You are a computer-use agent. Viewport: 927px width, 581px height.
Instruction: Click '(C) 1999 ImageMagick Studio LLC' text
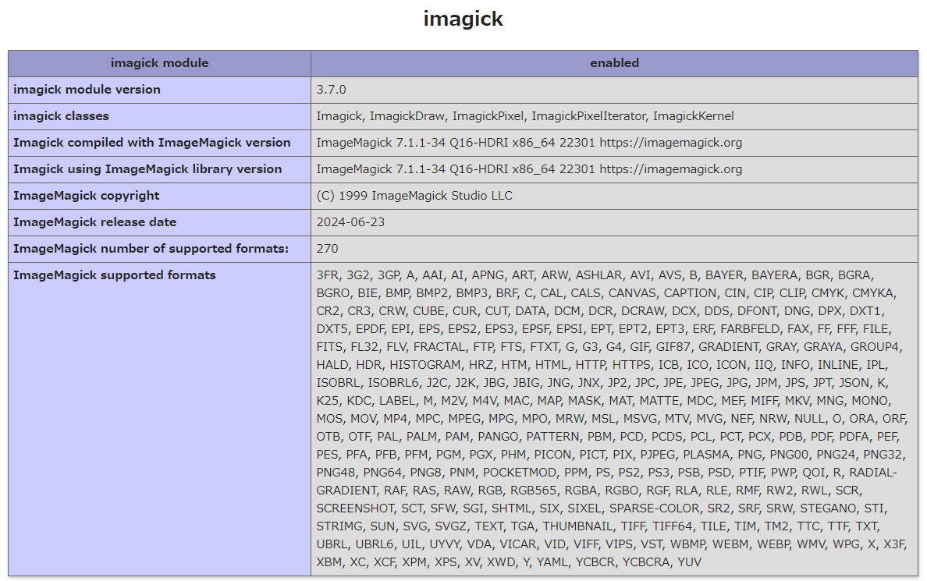(x=414, y=196)
